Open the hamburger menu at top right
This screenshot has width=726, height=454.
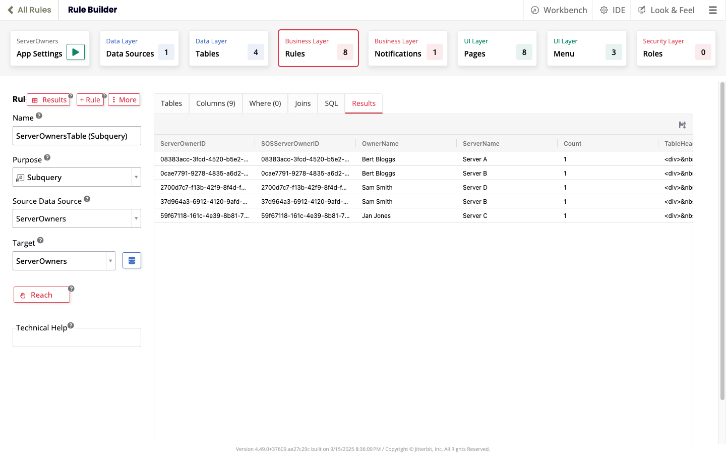(712, 10)
